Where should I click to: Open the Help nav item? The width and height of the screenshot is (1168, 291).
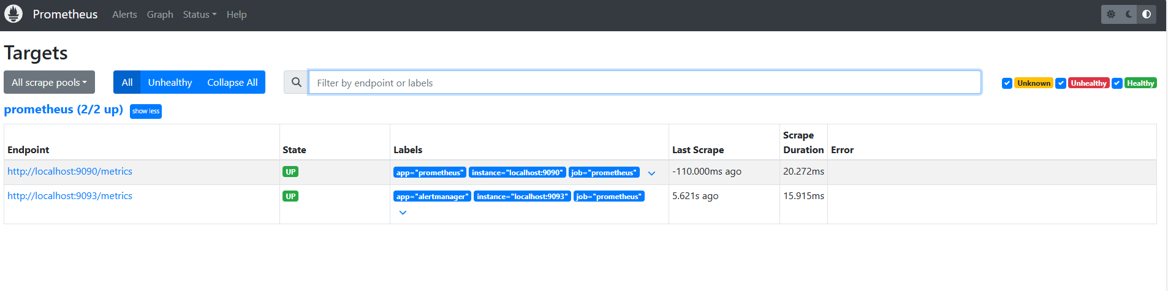(237, 14)
